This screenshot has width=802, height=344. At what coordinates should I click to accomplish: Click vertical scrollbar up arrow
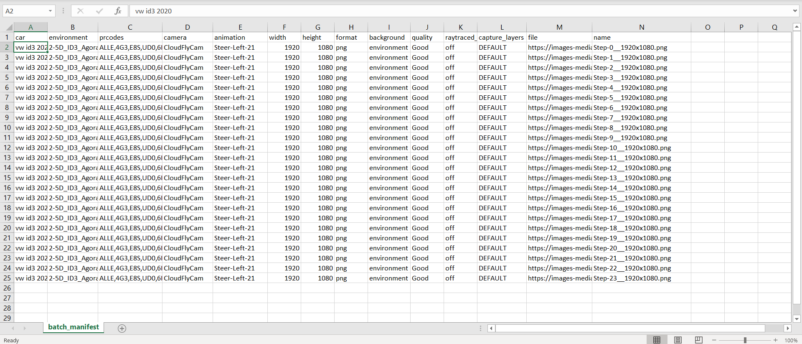point(797,27)
